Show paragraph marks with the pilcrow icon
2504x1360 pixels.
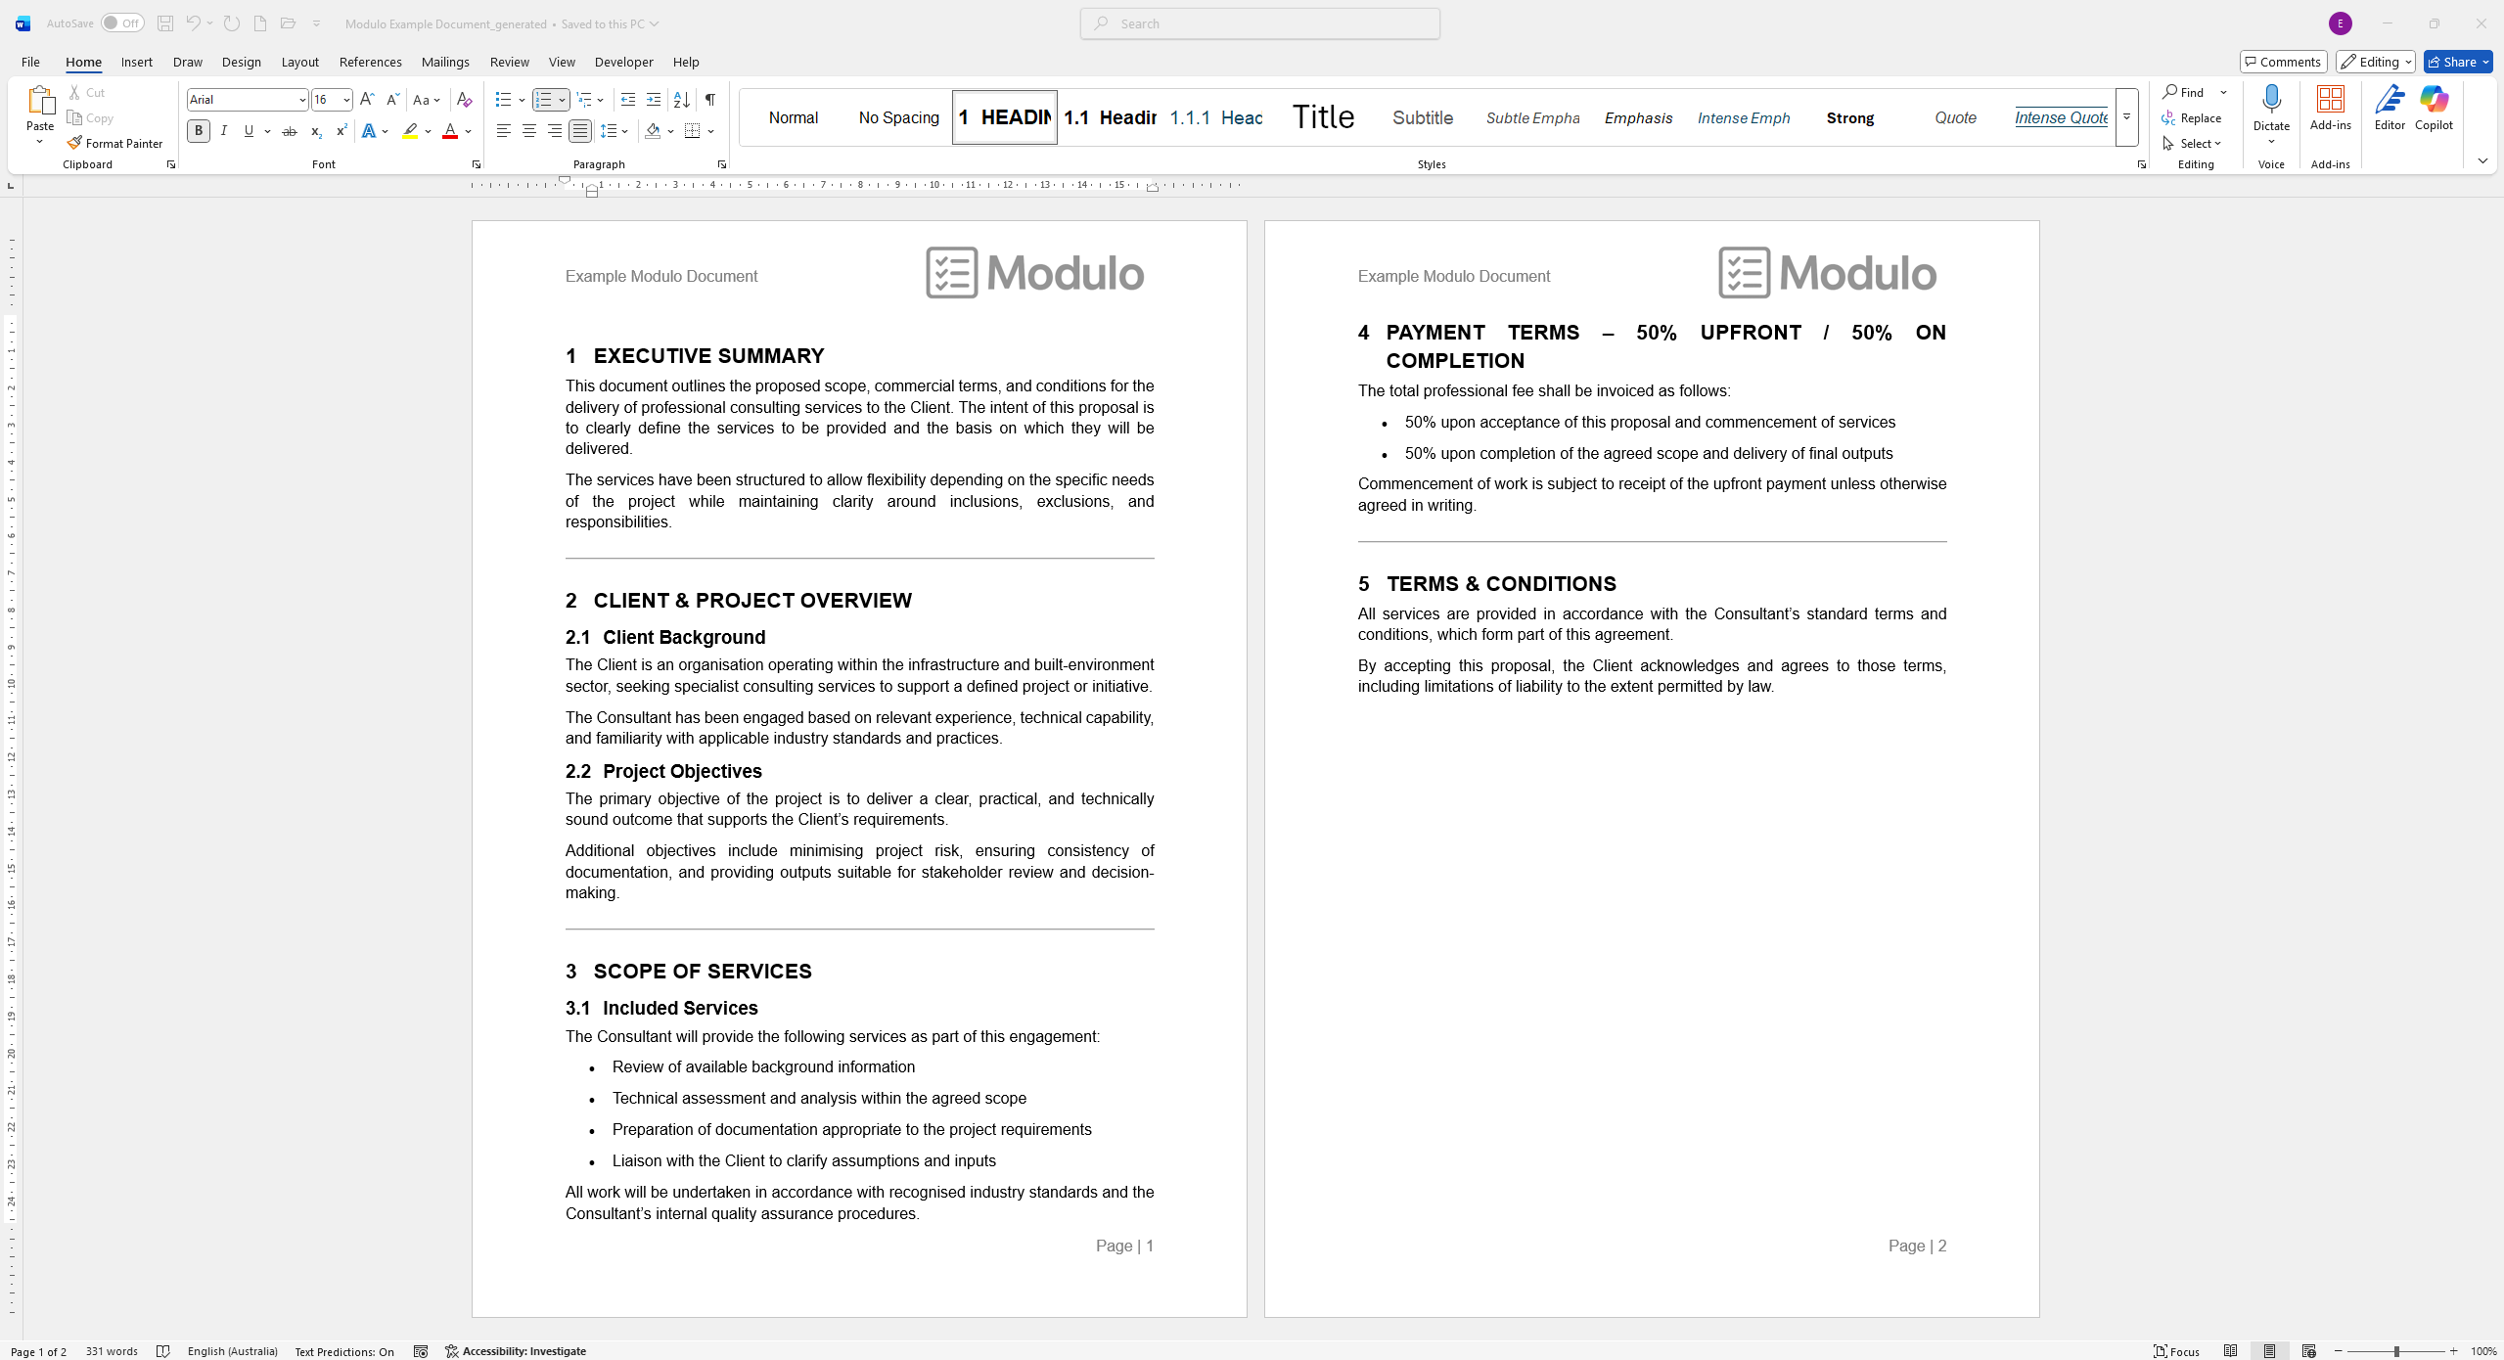pyautogui.click(x=708, y=99)
